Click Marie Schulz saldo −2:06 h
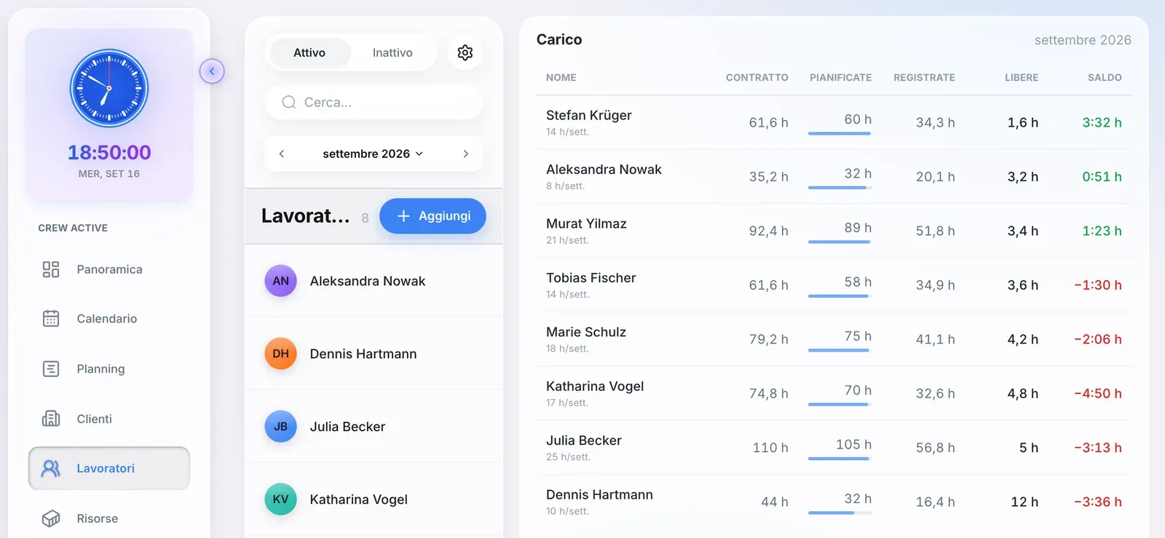 click(x=1098, y=339)
